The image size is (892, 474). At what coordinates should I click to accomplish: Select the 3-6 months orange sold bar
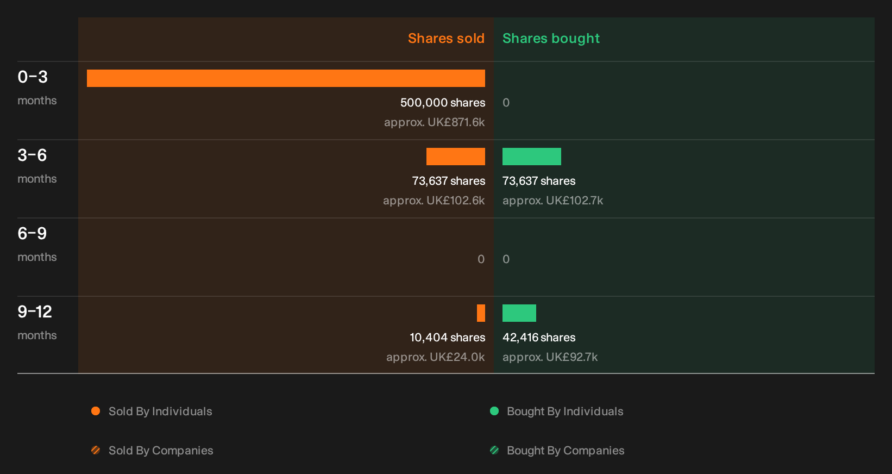[x=456, y=157]
